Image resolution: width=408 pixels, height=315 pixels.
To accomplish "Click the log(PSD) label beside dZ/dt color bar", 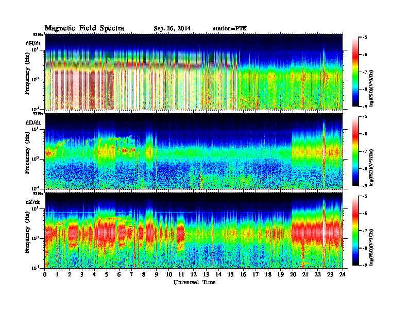I will click(372, 247).
